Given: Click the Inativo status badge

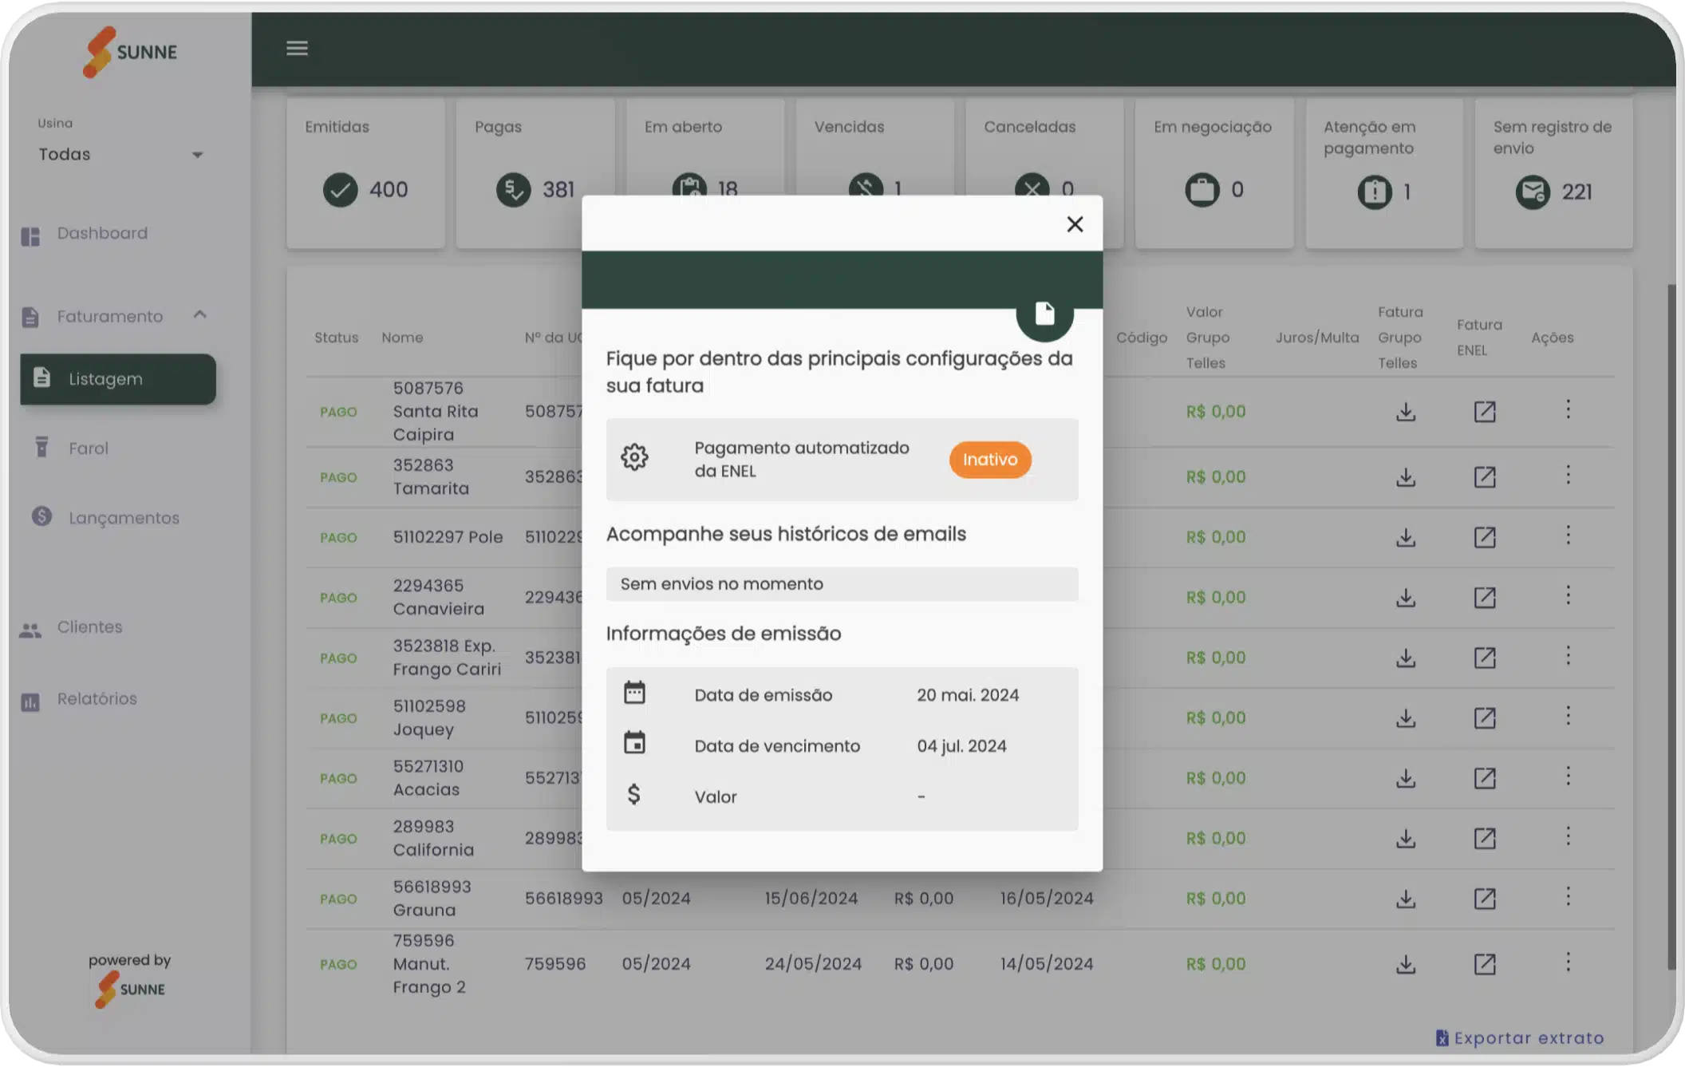Looking at the screenshot, I should click(x=990, y=460).
